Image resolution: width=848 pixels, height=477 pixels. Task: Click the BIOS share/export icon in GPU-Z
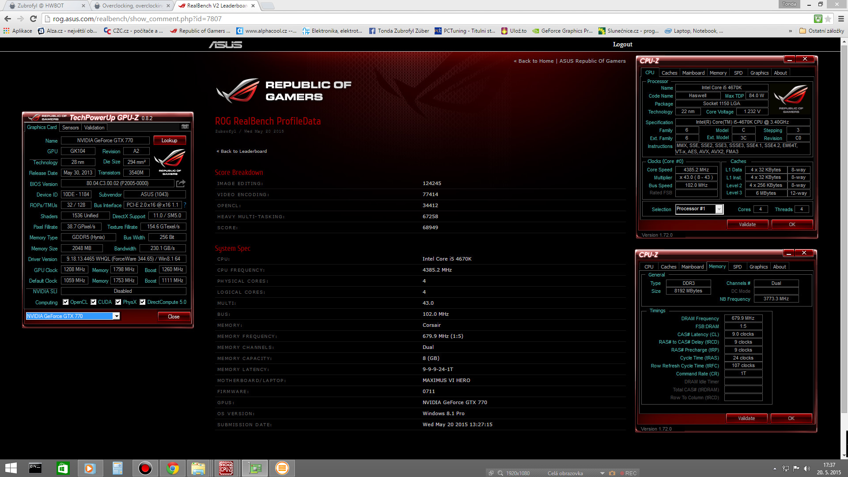coord(181,183)
